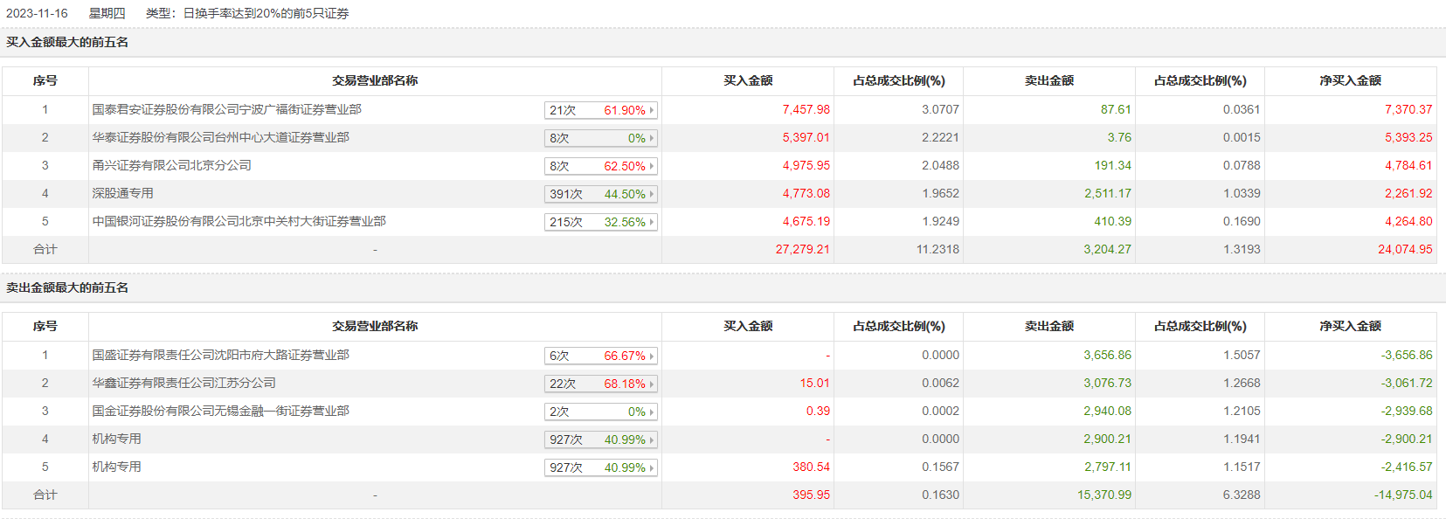Open 国金证券无锡金融一街证券营业部 link
This screenshot has width=1446, height=519.
[x=220, y=411]
